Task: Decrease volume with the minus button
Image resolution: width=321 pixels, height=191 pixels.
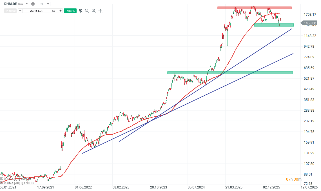Action: coord(20,11)
